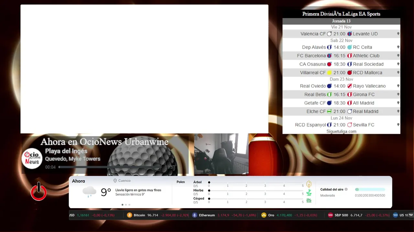Click the Cuenca location label
The image size is (414, 232).
click(x=125, y=181)
